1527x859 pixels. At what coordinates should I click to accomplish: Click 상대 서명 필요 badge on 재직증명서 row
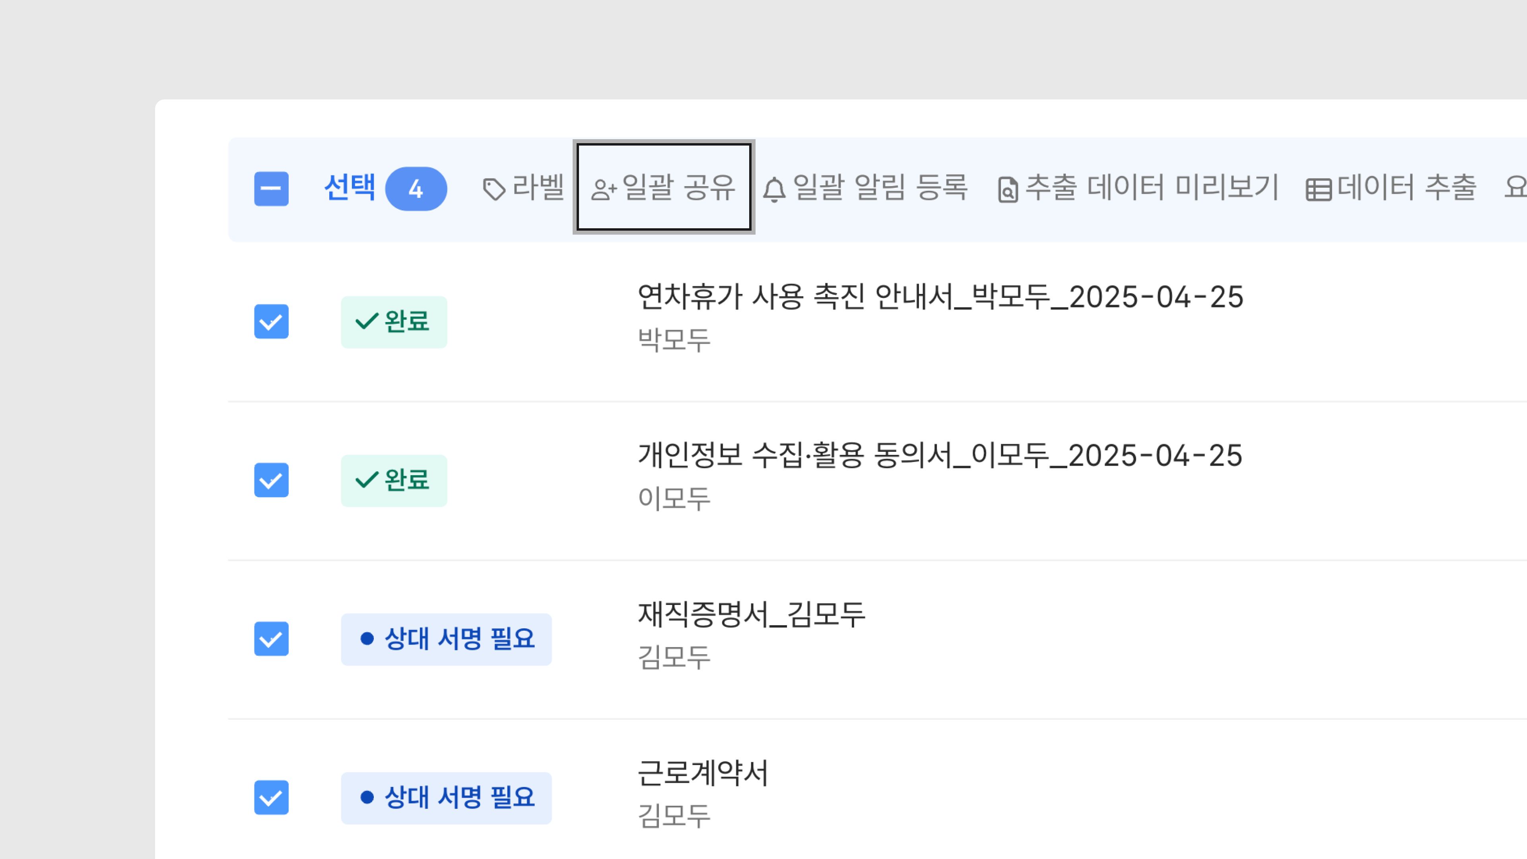point(446,639)
